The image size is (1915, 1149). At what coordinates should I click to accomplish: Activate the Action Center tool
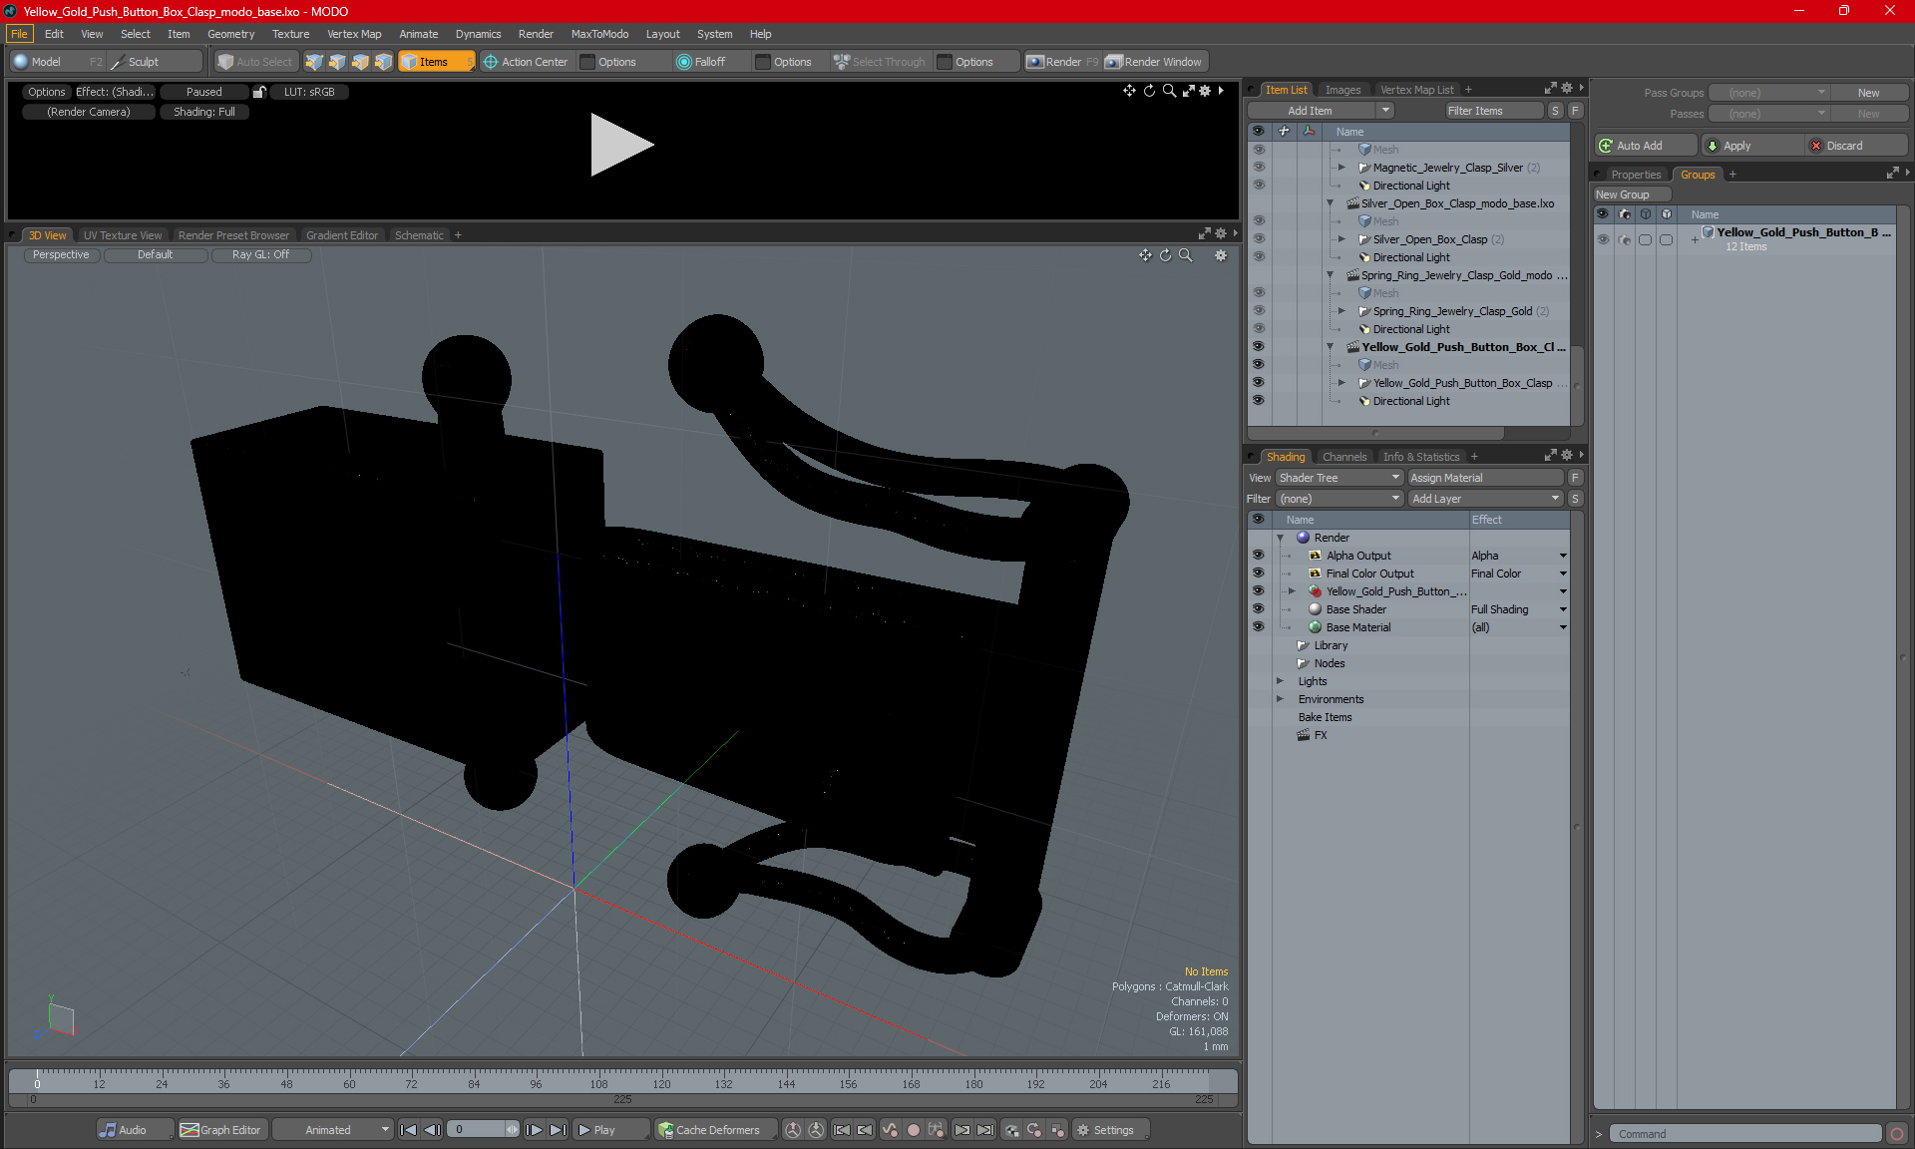tap(526, 62)
